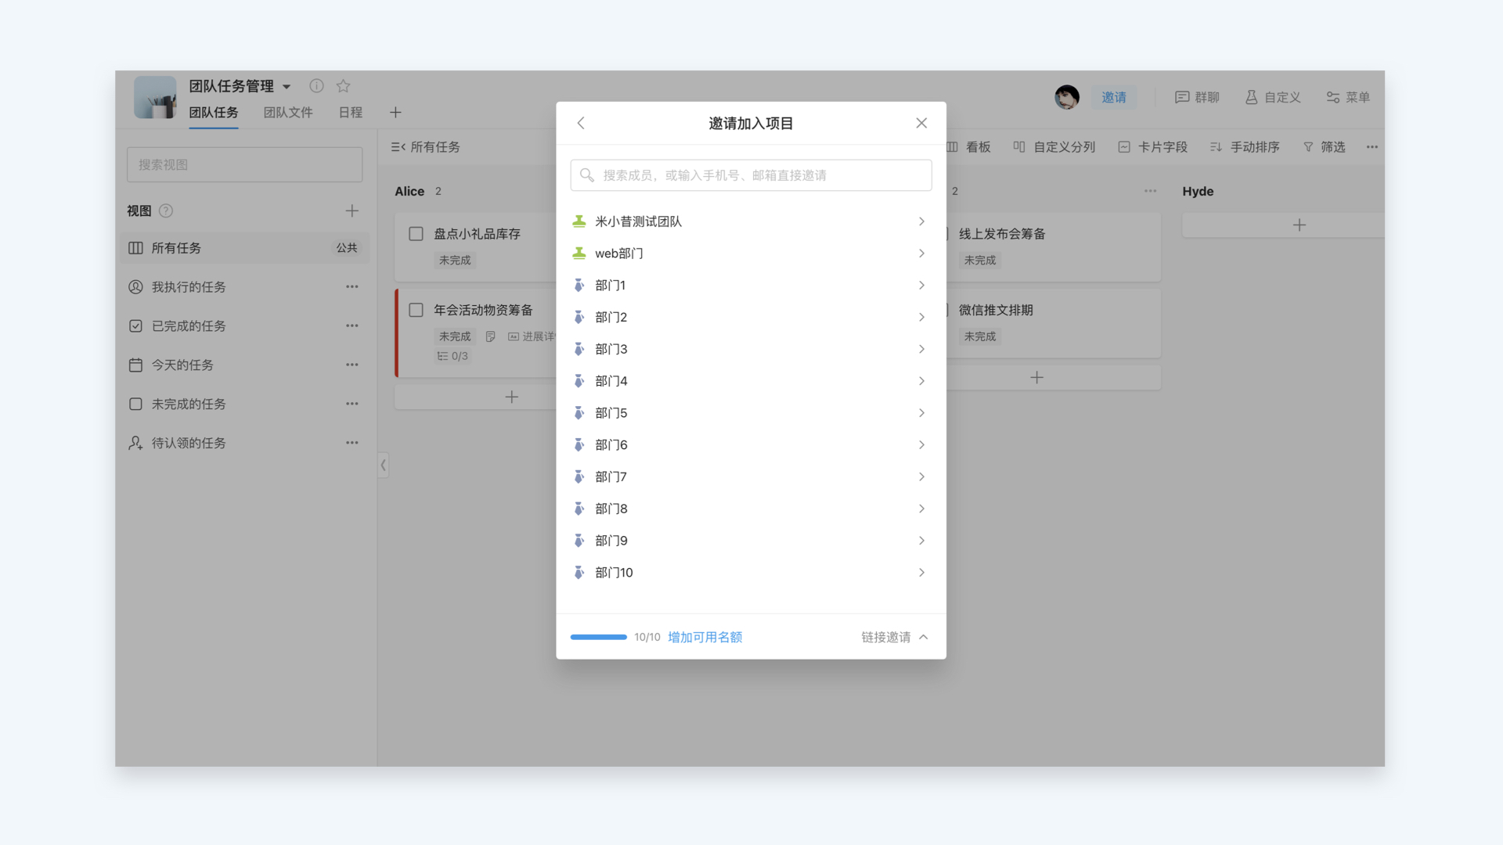This screenshot has height=845, width=1503.
Task: Expand 部门9 via its chevron
Action: coord(921,541)
